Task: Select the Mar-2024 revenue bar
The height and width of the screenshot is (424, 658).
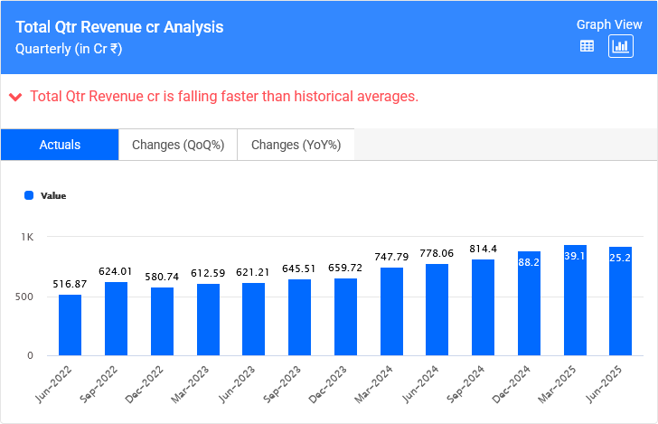Action: click(391, 311)
